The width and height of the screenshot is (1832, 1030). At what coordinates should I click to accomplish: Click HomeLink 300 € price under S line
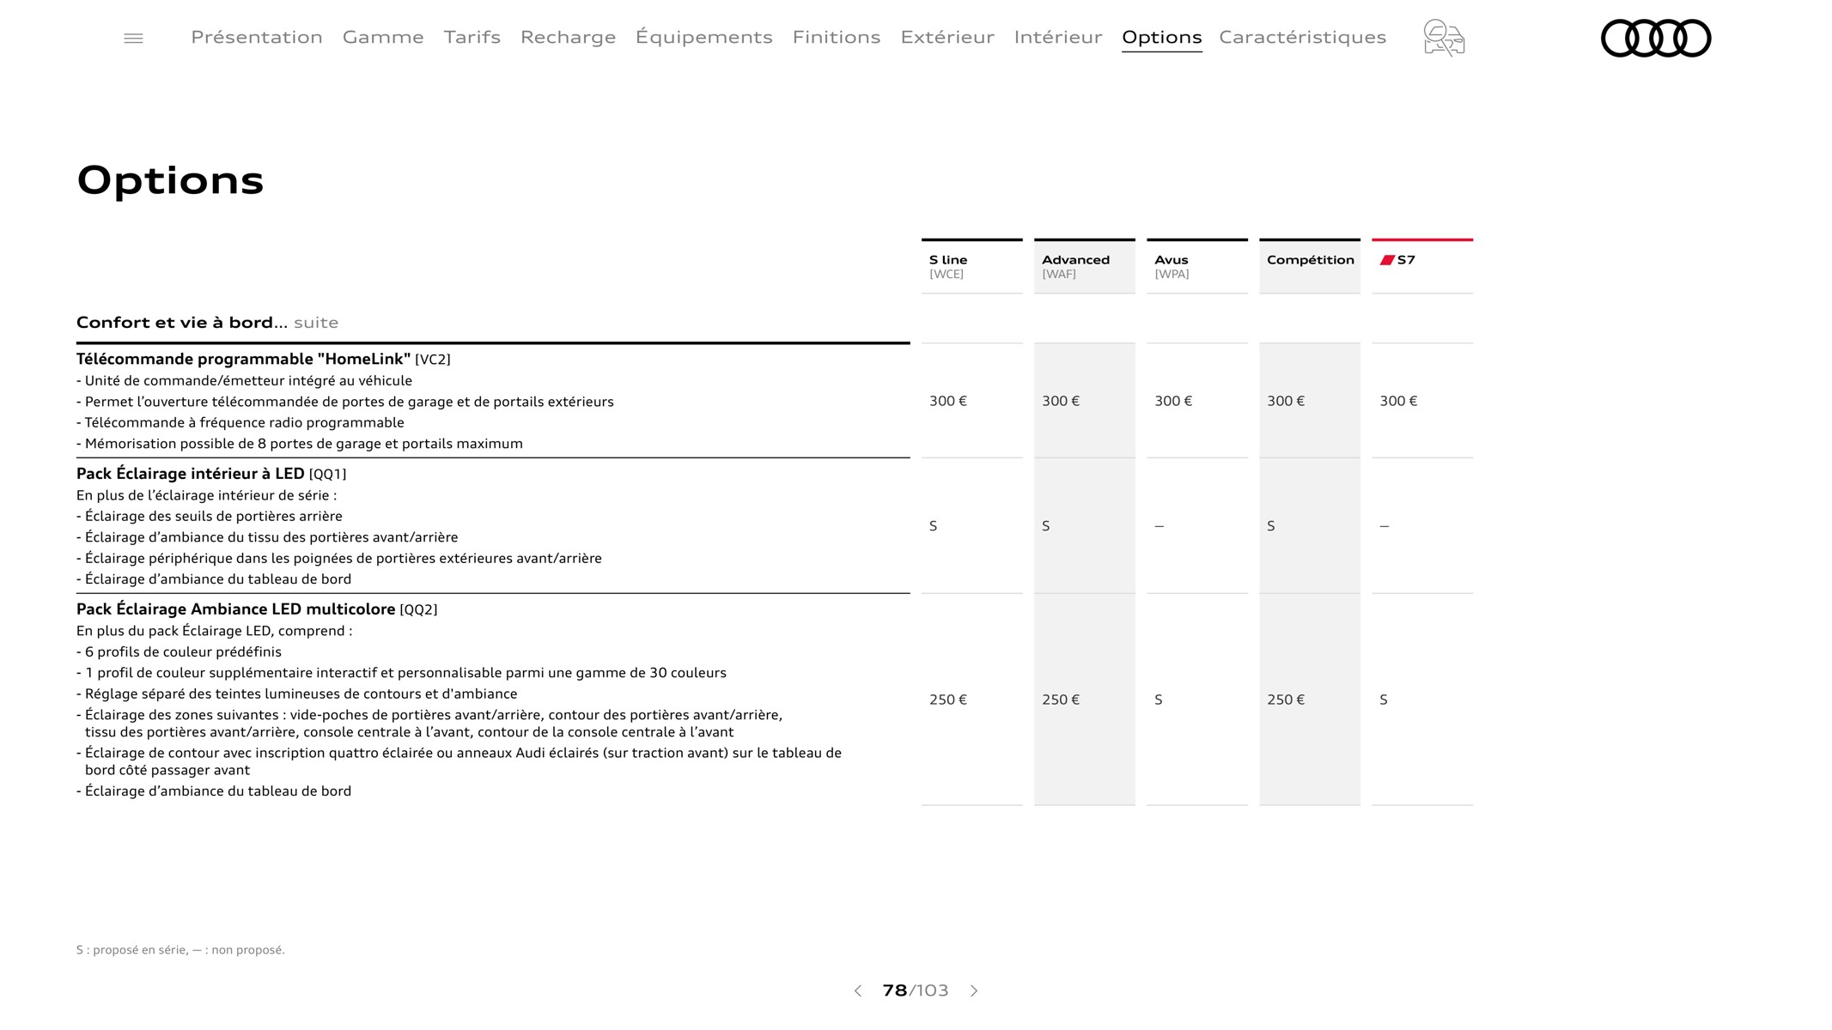click(947, 401)
